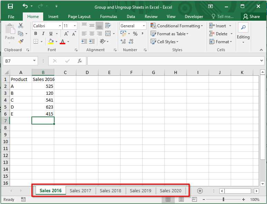Image resolution: width=267 pixels, height=204 pixels.
Task: Open the Name Box B7 dropdown arrow
Action: point(35,61)
